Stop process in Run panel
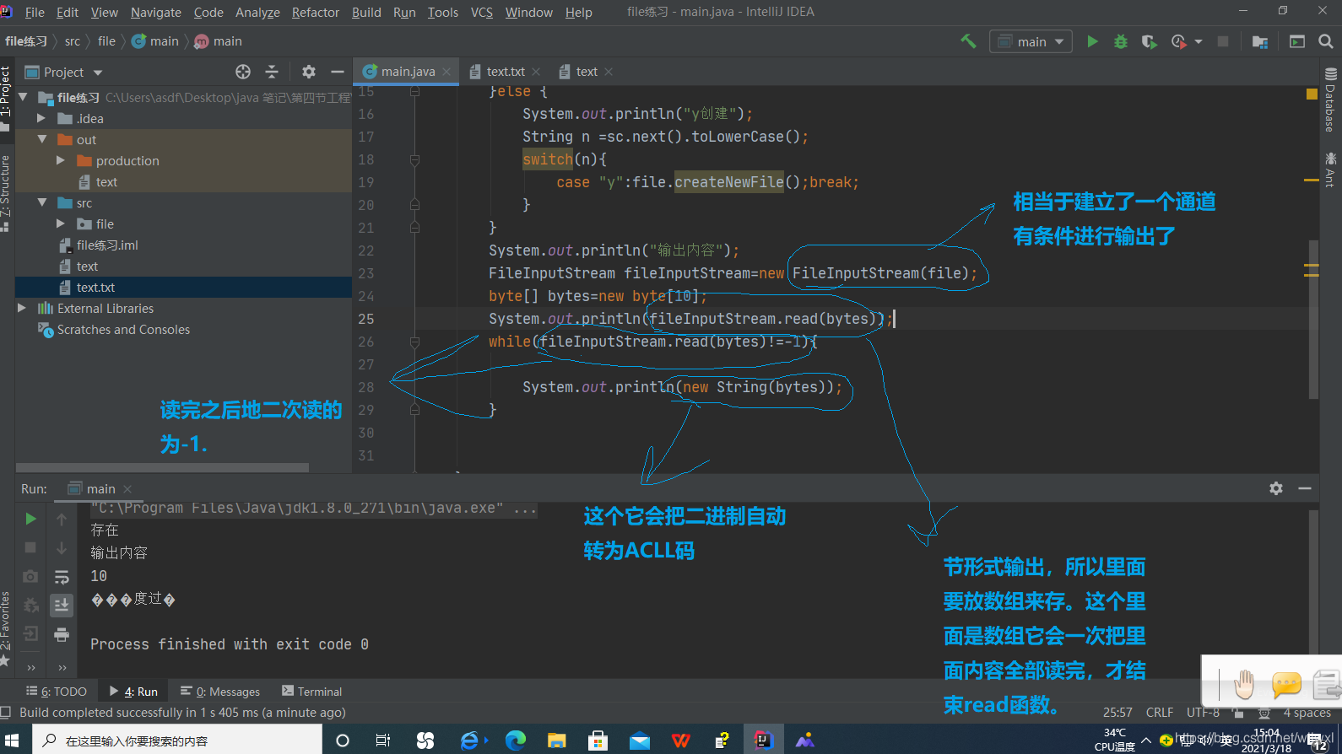The image size is (1342, 754). click(x=30, y=547)
